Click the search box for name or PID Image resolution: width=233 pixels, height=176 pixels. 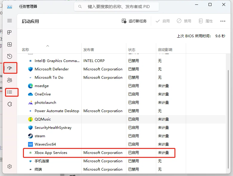pyautogui.click(x=116, y=7)
